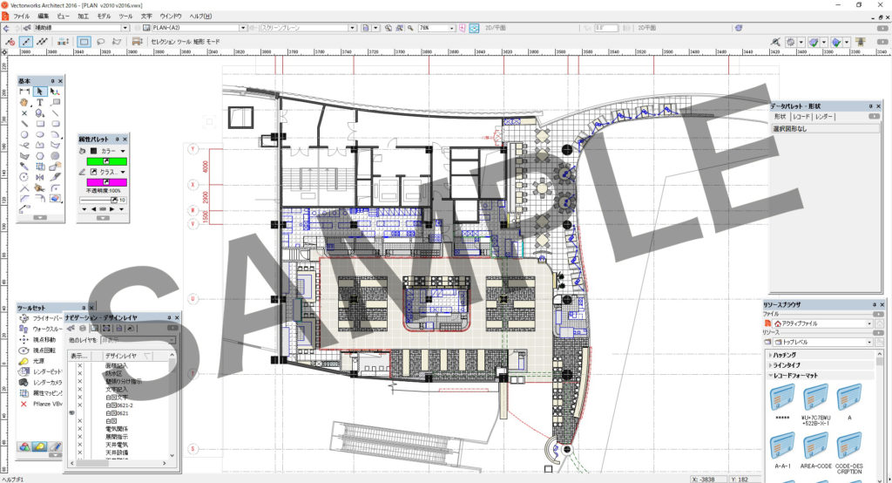892x483 pixels.
Task: Toggle visibility eye of 白図0621 layer
Action: tap(72, 413)
